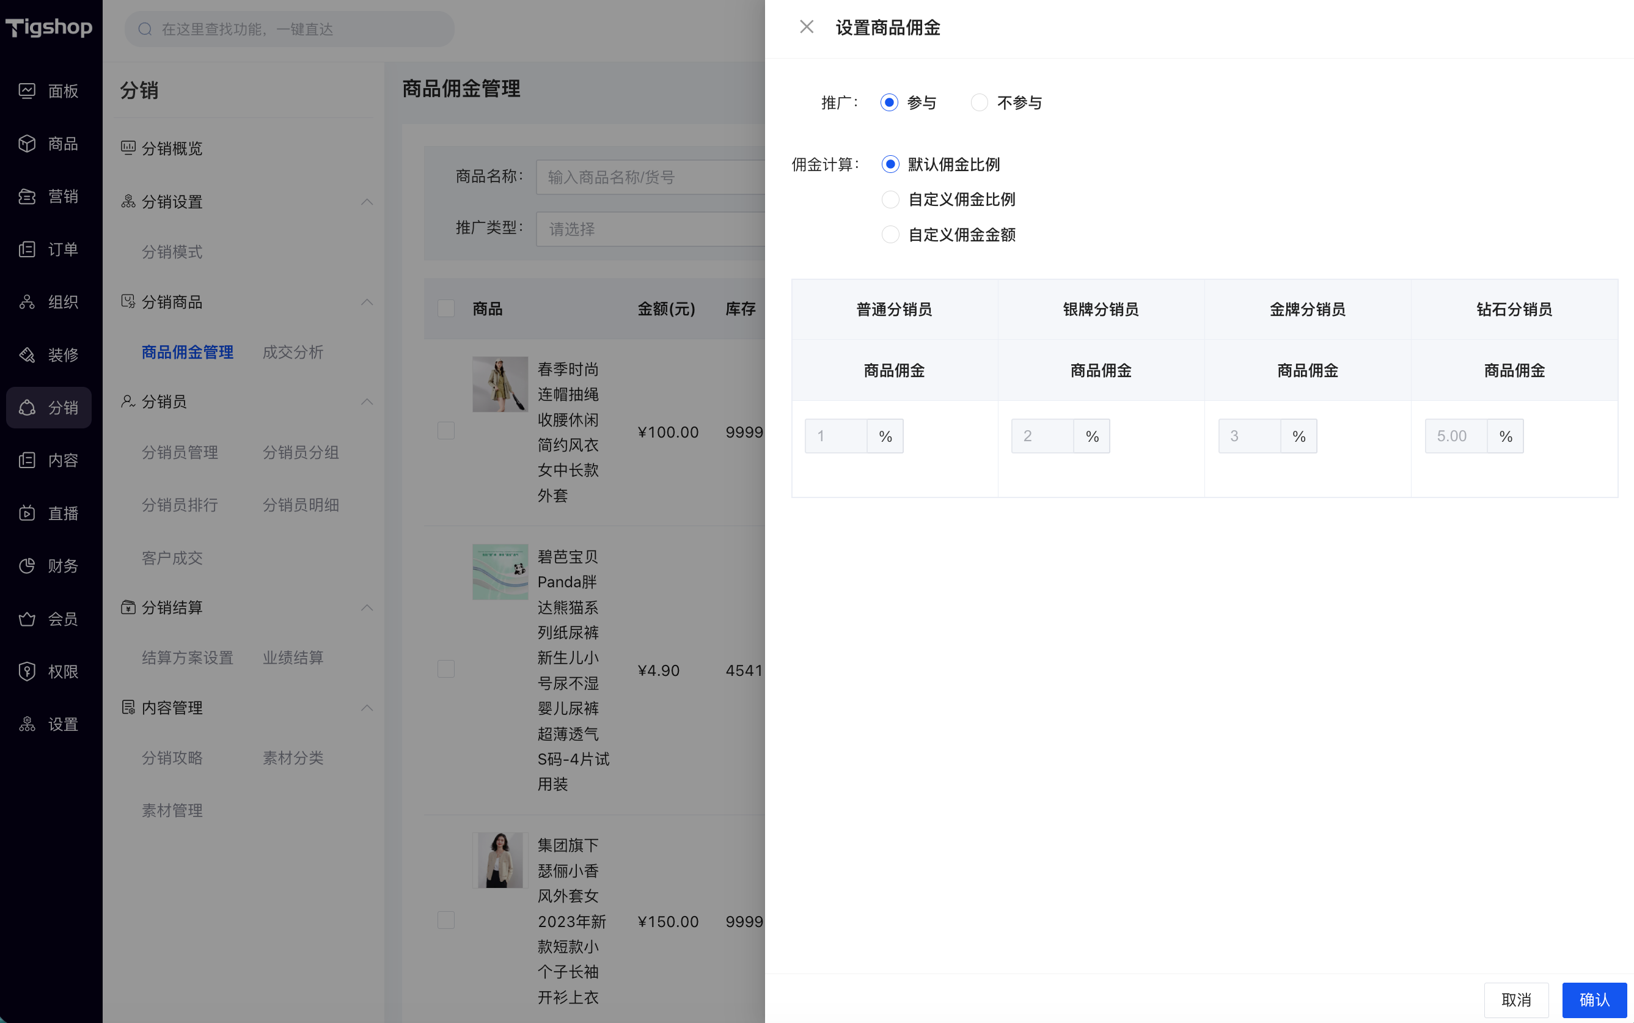Open the 面板 dashboard icon in sidebar
The height and width of the screenshot is (1023, 1634).
[27, 90]
